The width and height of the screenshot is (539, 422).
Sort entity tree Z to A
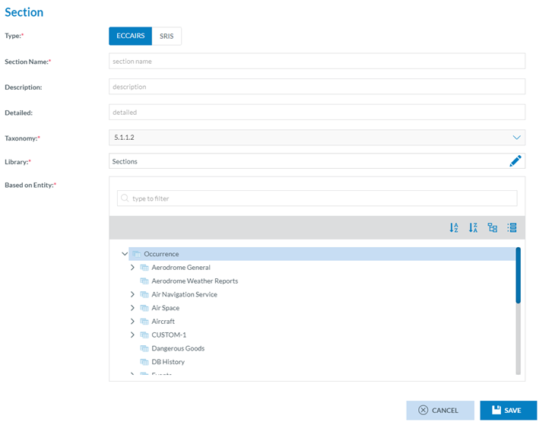473,227
